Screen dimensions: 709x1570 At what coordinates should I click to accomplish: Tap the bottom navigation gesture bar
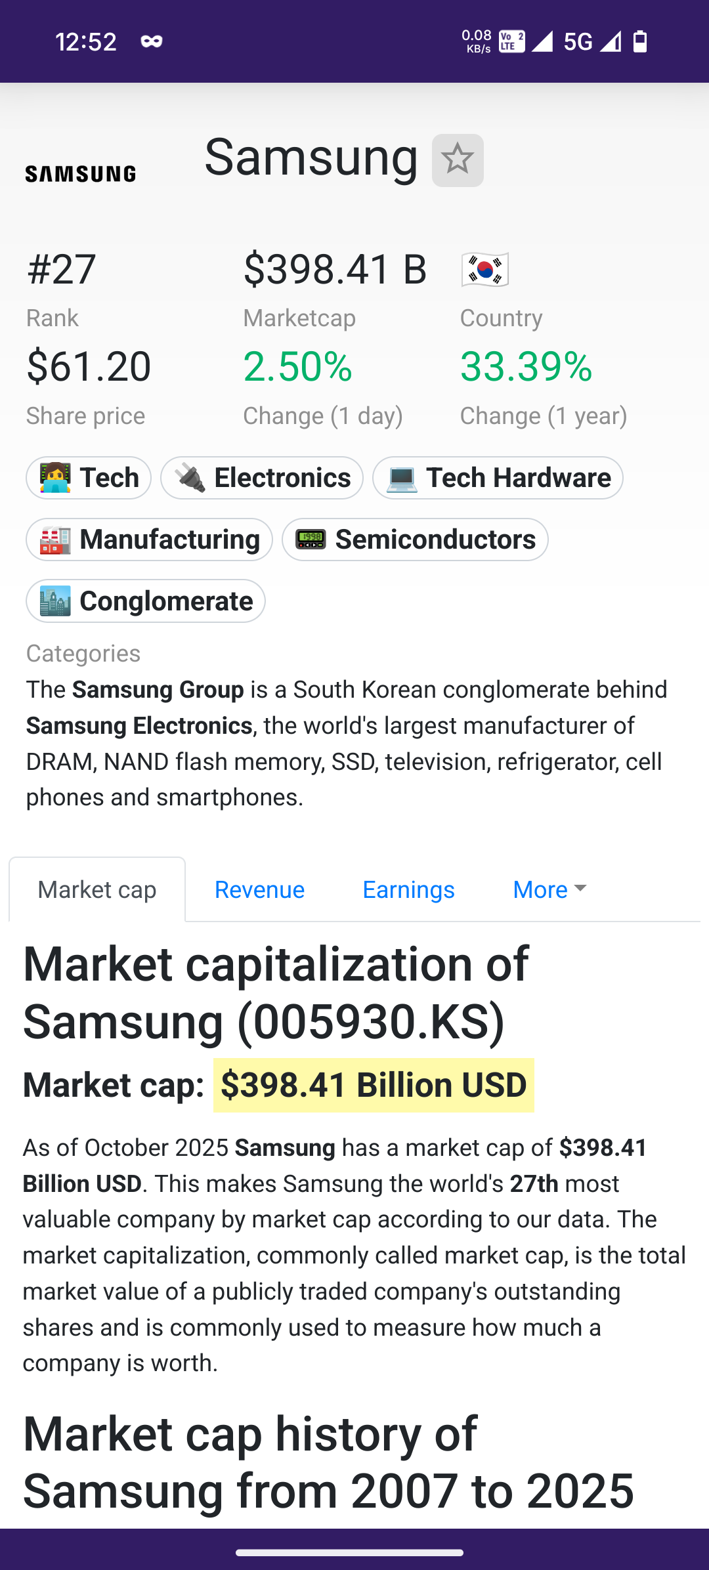click(x=349, y=1552)
